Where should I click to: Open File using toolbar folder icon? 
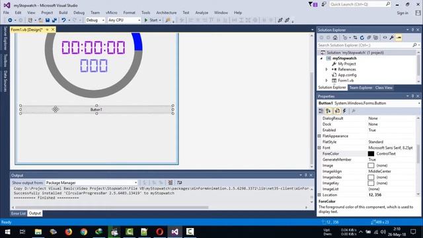point(40,20)
